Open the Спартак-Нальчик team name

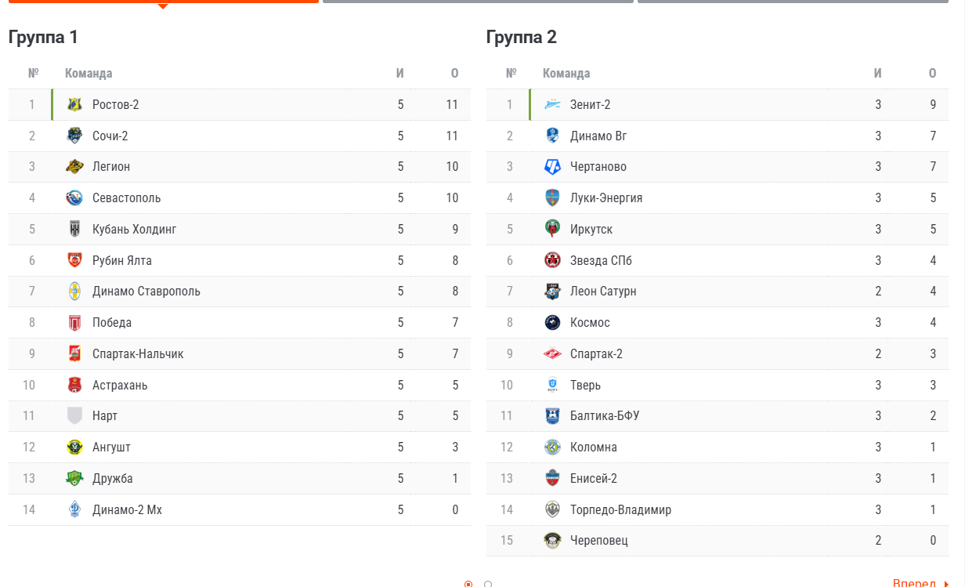click(x=138, y=353)
